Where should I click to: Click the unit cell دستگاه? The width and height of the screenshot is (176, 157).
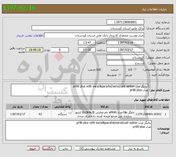62,114
